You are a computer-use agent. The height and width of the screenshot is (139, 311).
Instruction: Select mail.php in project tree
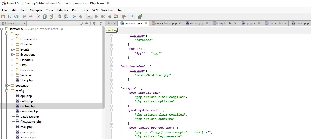point(26,127)
